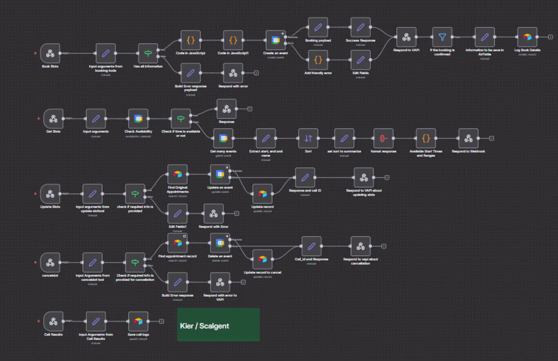The image size is (558, 361).
Task: Select the Call Results webhook node
Action: click(53, 321)
